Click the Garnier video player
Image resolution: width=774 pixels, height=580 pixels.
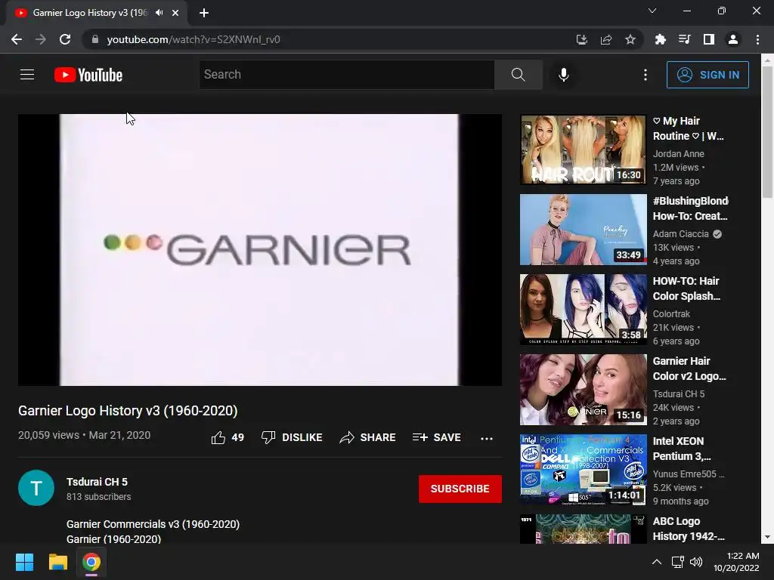tap(260, 249)
